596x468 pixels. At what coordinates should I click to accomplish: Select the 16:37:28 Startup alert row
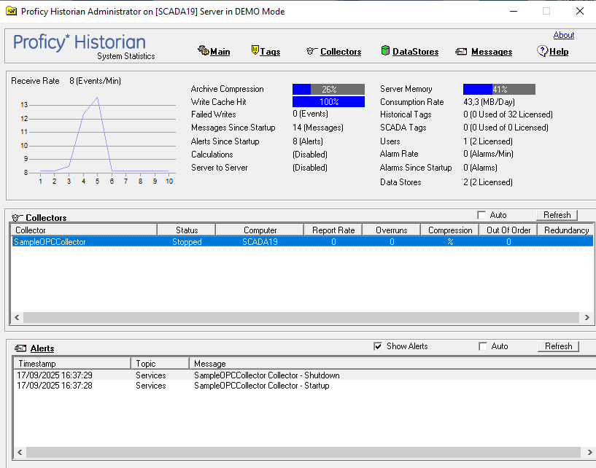click(x=305, y=386)
